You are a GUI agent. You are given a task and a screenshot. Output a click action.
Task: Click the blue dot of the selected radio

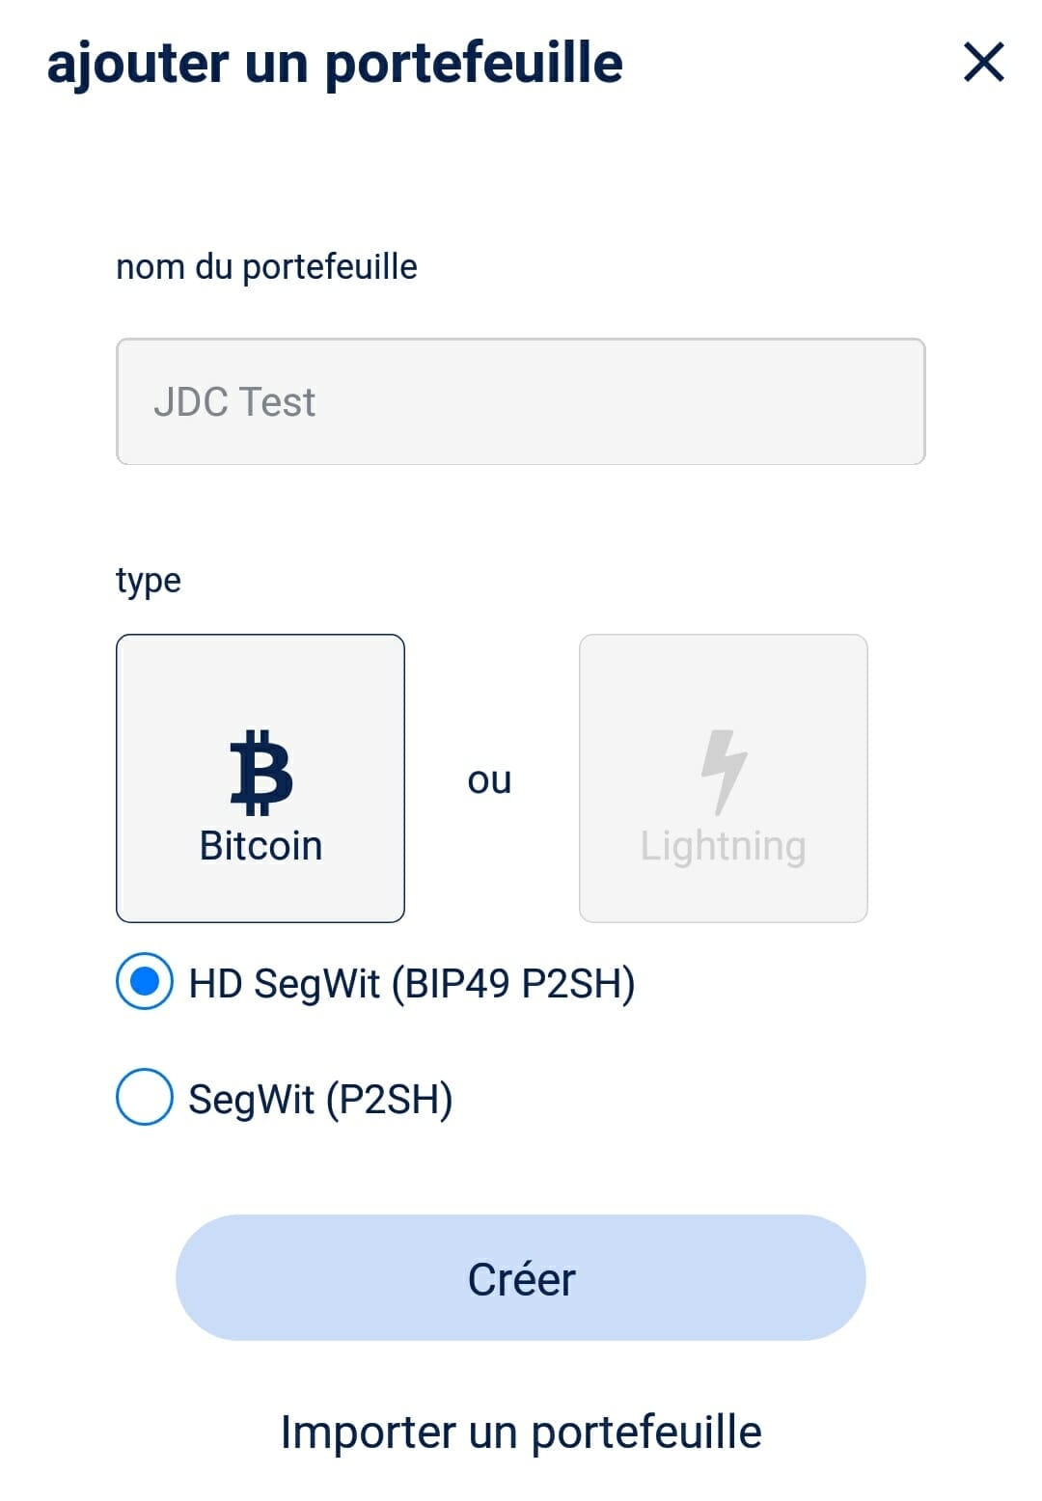145,982
